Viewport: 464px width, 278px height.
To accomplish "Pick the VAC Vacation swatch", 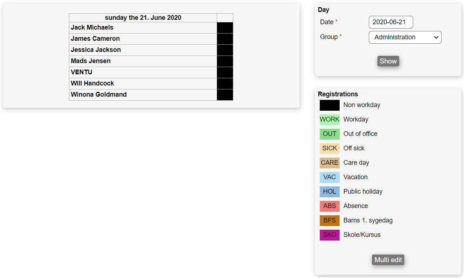I will pyautogui.click(x=330, y=177).
